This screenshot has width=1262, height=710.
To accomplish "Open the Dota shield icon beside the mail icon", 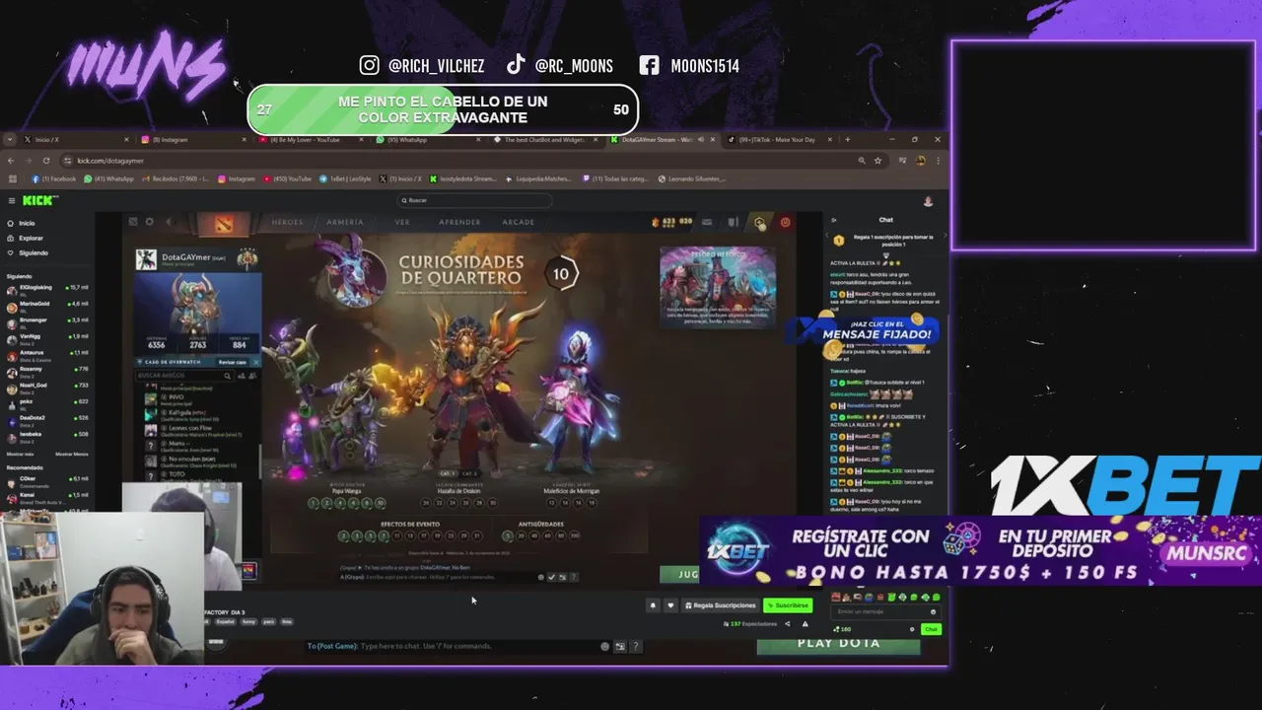I will 732,223.
